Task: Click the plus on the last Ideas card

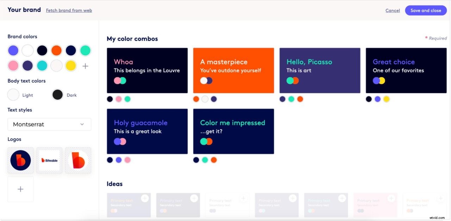Action: (x=440, y=198)
